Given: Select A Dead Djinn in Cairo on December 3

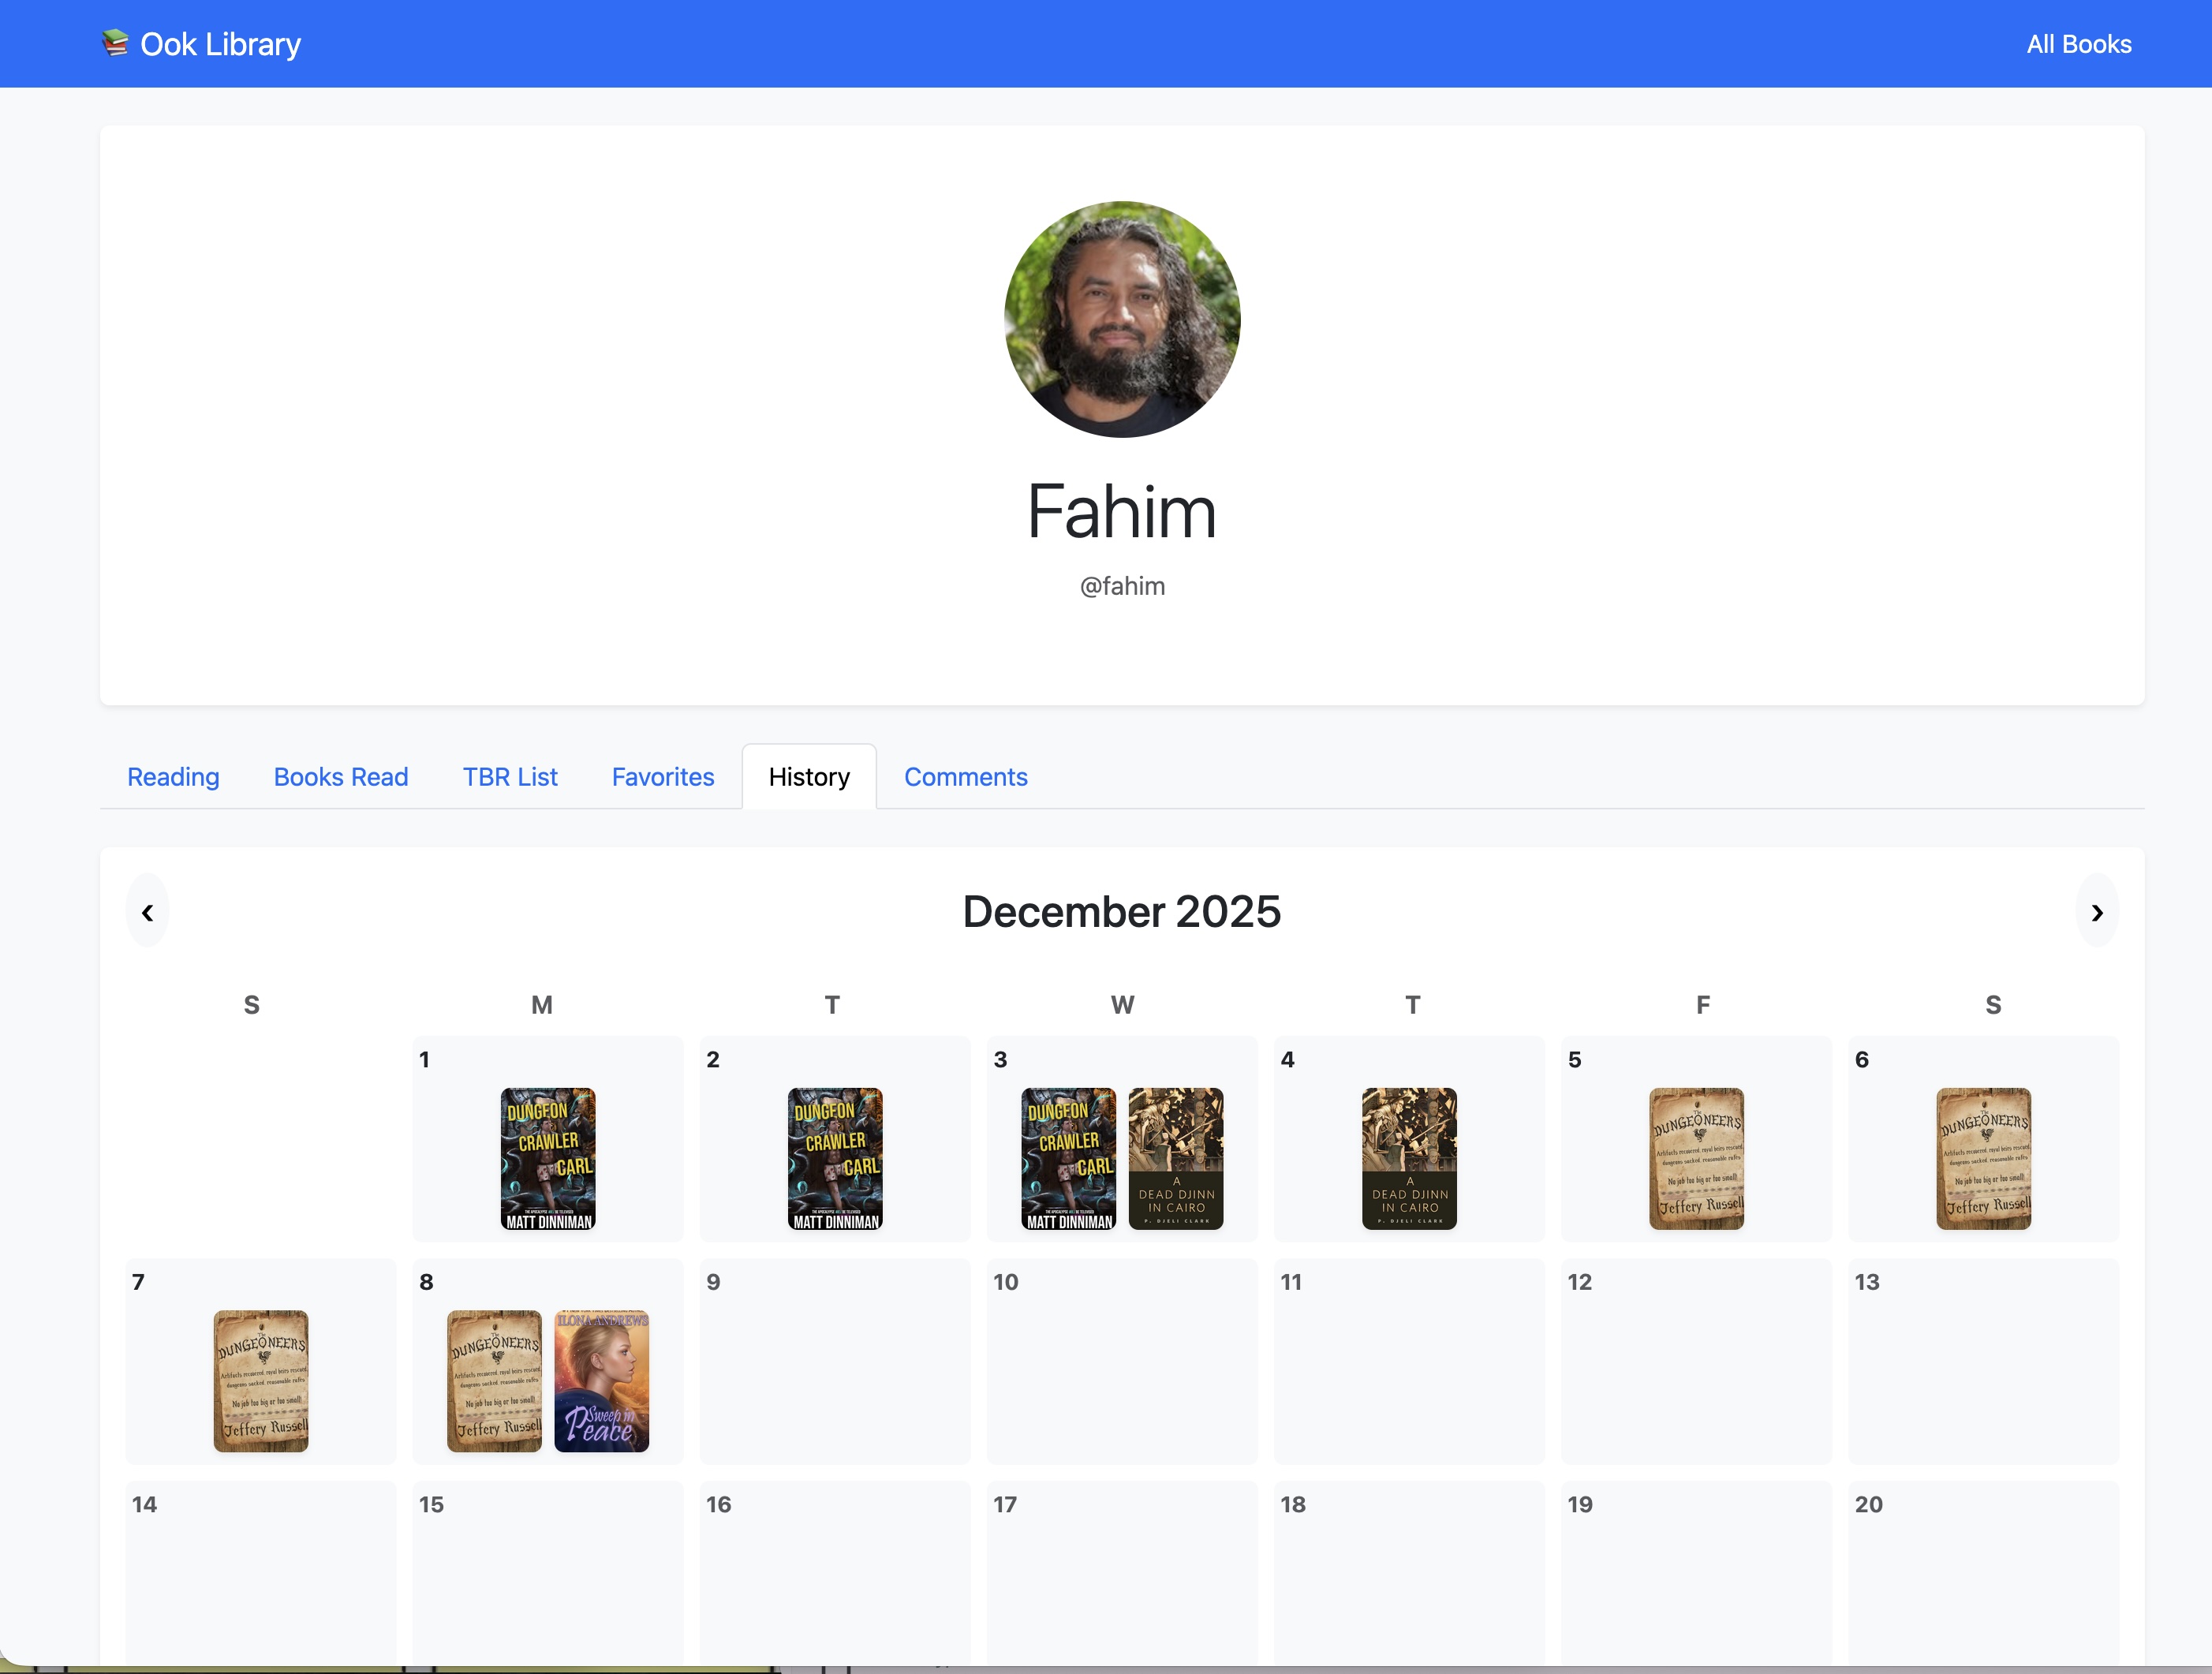Looking at the screenshot, I should pos(1175,1158).
